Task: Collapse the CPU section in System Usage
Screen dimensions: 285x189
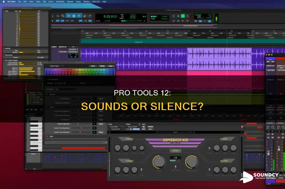Action: pyautogui.click(x=4, y=11)
